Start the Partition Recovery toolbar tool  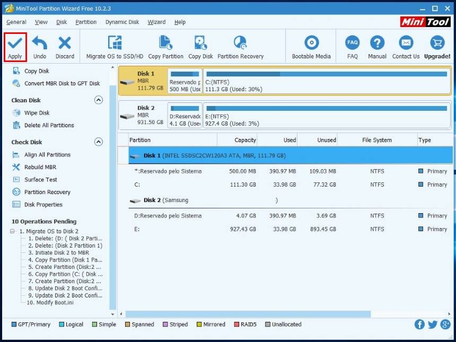(240, 43)
